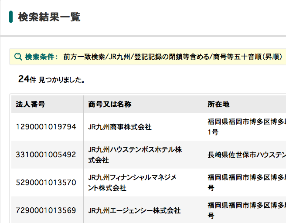286x223 pixels.
Task: Select company name JR九州商事株式会社
Action: pos(120,127)
